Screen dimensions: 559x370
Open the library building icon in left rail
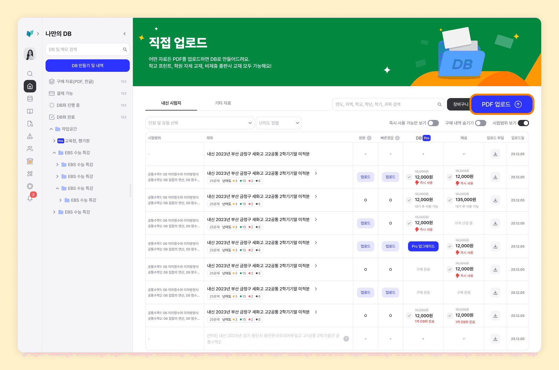coord(30,161)
